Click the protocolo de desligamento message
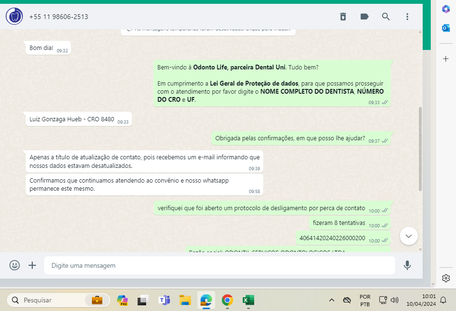Viewport: 456px width, 311px height. click(272, 208)
